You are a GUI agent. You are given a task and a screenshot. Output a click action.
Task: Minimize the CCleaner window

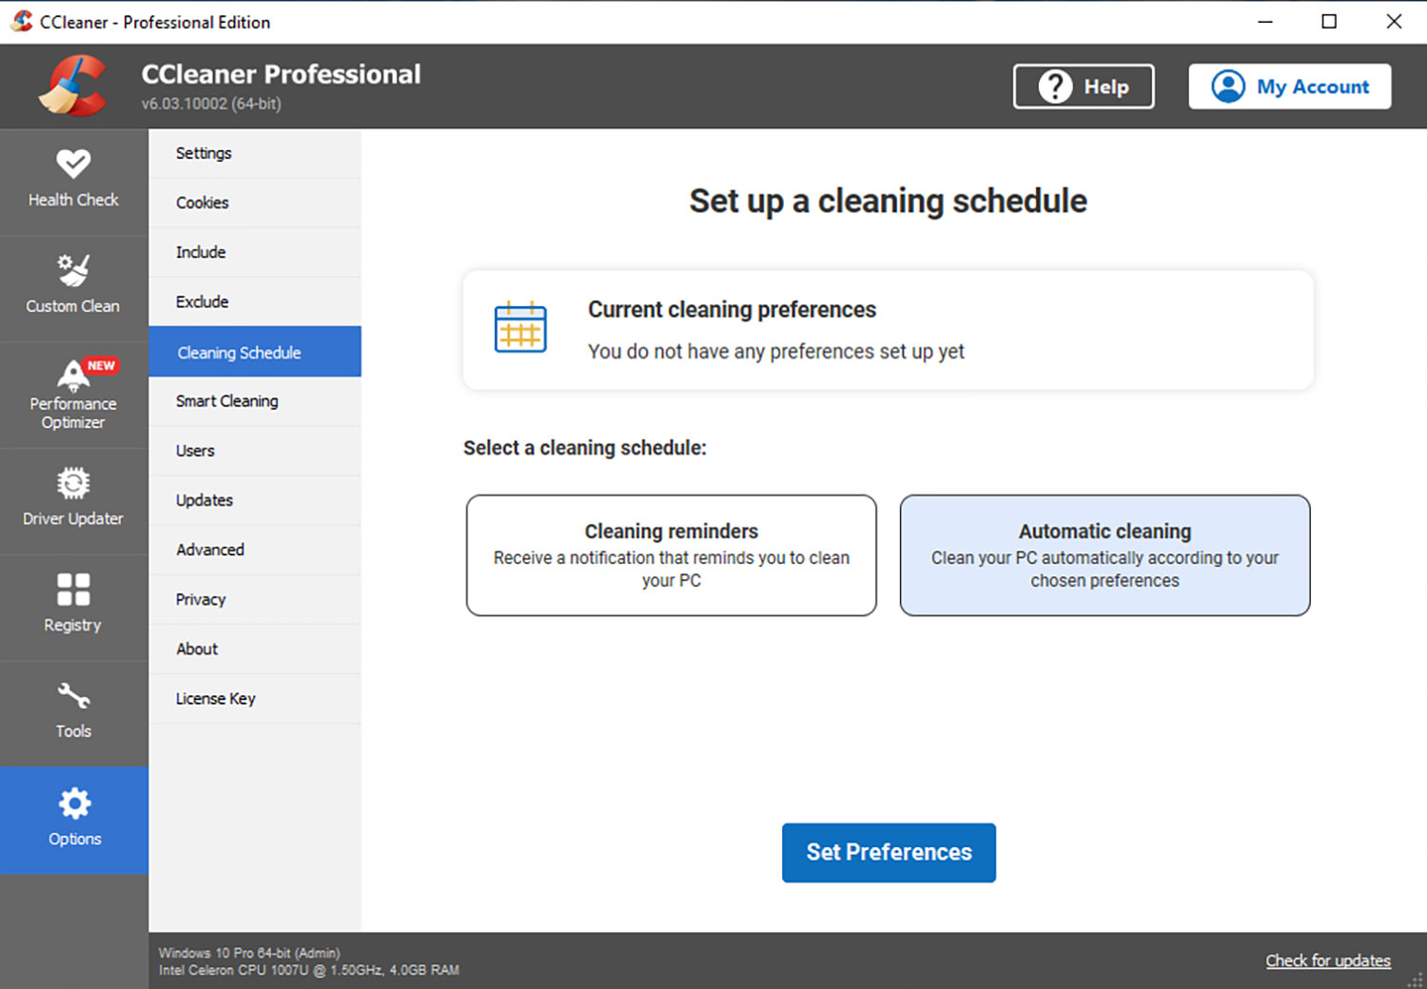click(x=1265, y=21)
